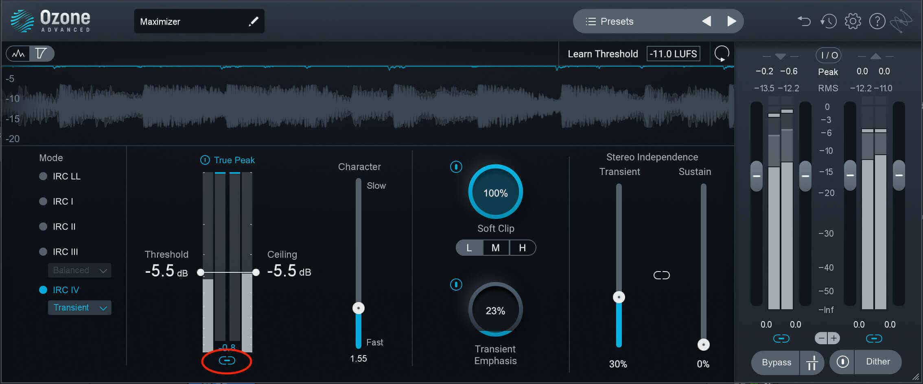
Task: Click the gain match icon beside Bypass
Action: coord(812,362)
